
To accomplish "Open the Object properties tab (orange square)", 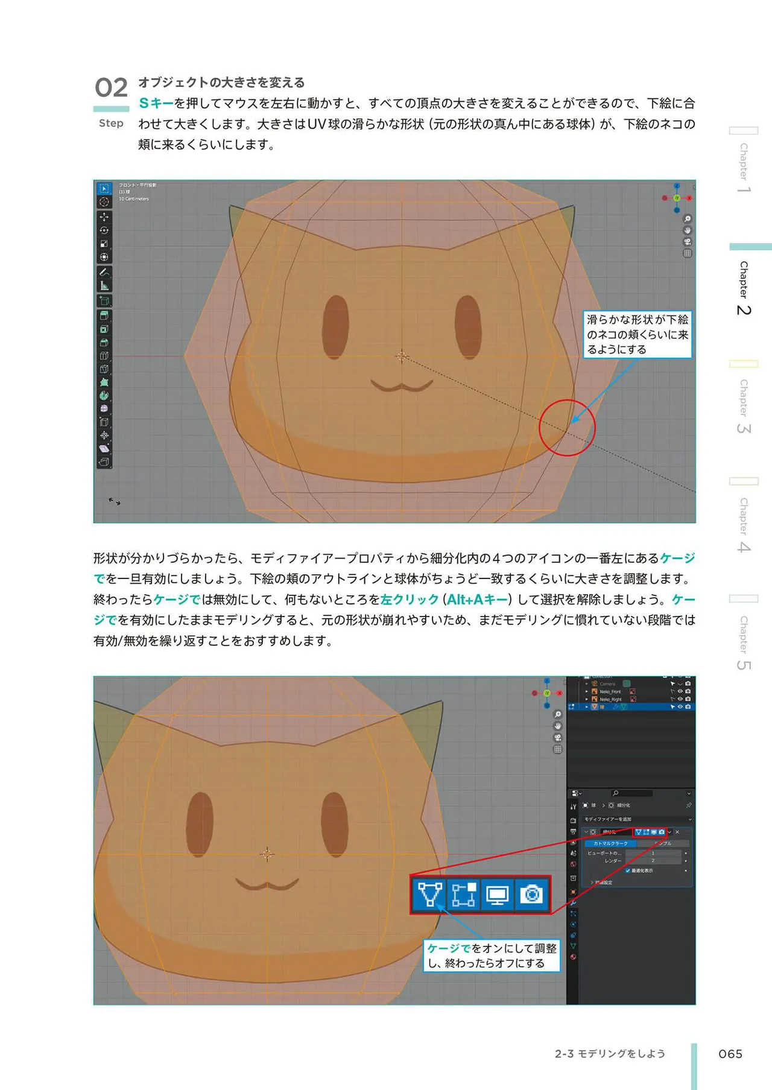I will [573, 891].
